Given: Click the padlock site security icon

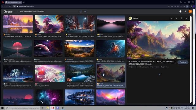Looking at the screenshot, I should tap(17, 6).
